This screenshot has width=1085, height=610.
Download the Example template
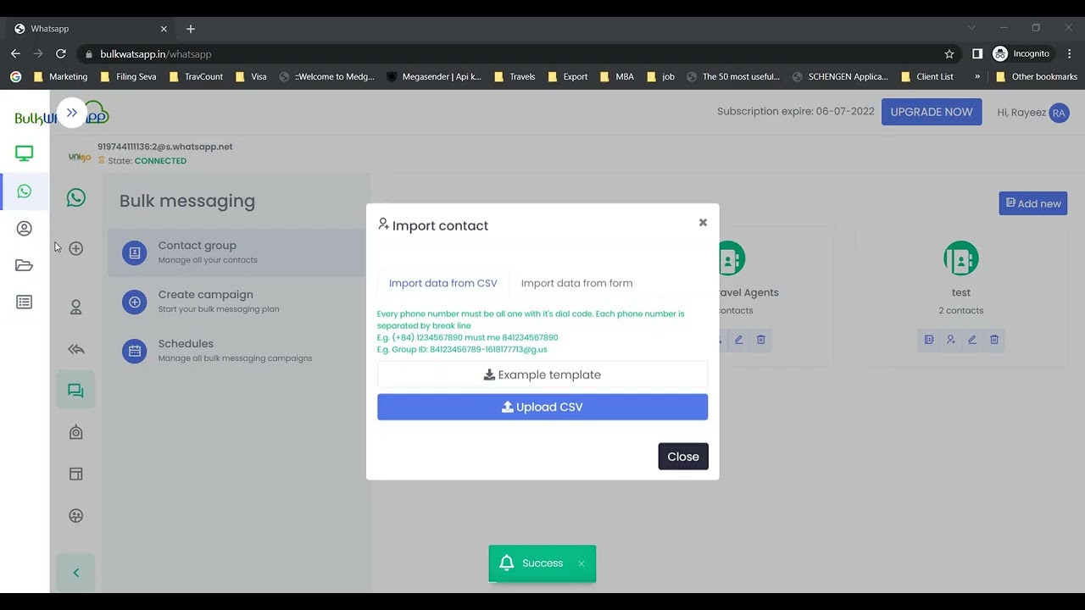(x=542, y=374)
